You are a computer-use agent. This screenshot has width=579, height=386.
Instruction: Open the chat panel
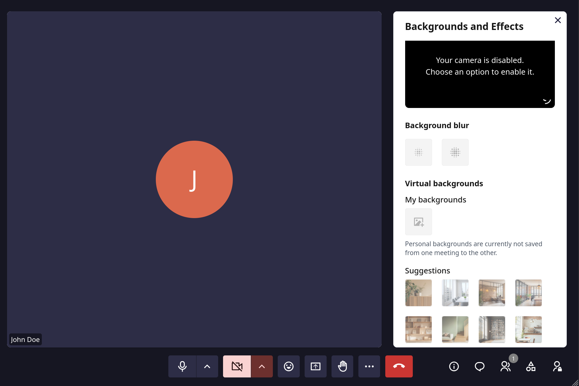tap(480, 366)
